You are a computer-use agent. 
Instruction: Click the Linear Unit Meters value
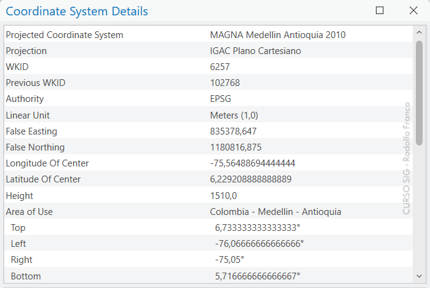[234, 115]
